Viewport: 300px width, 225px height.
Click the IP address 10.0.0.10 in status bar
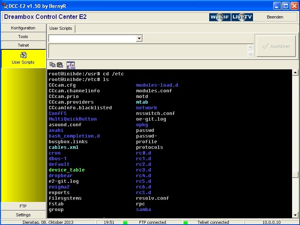[271, 222]
